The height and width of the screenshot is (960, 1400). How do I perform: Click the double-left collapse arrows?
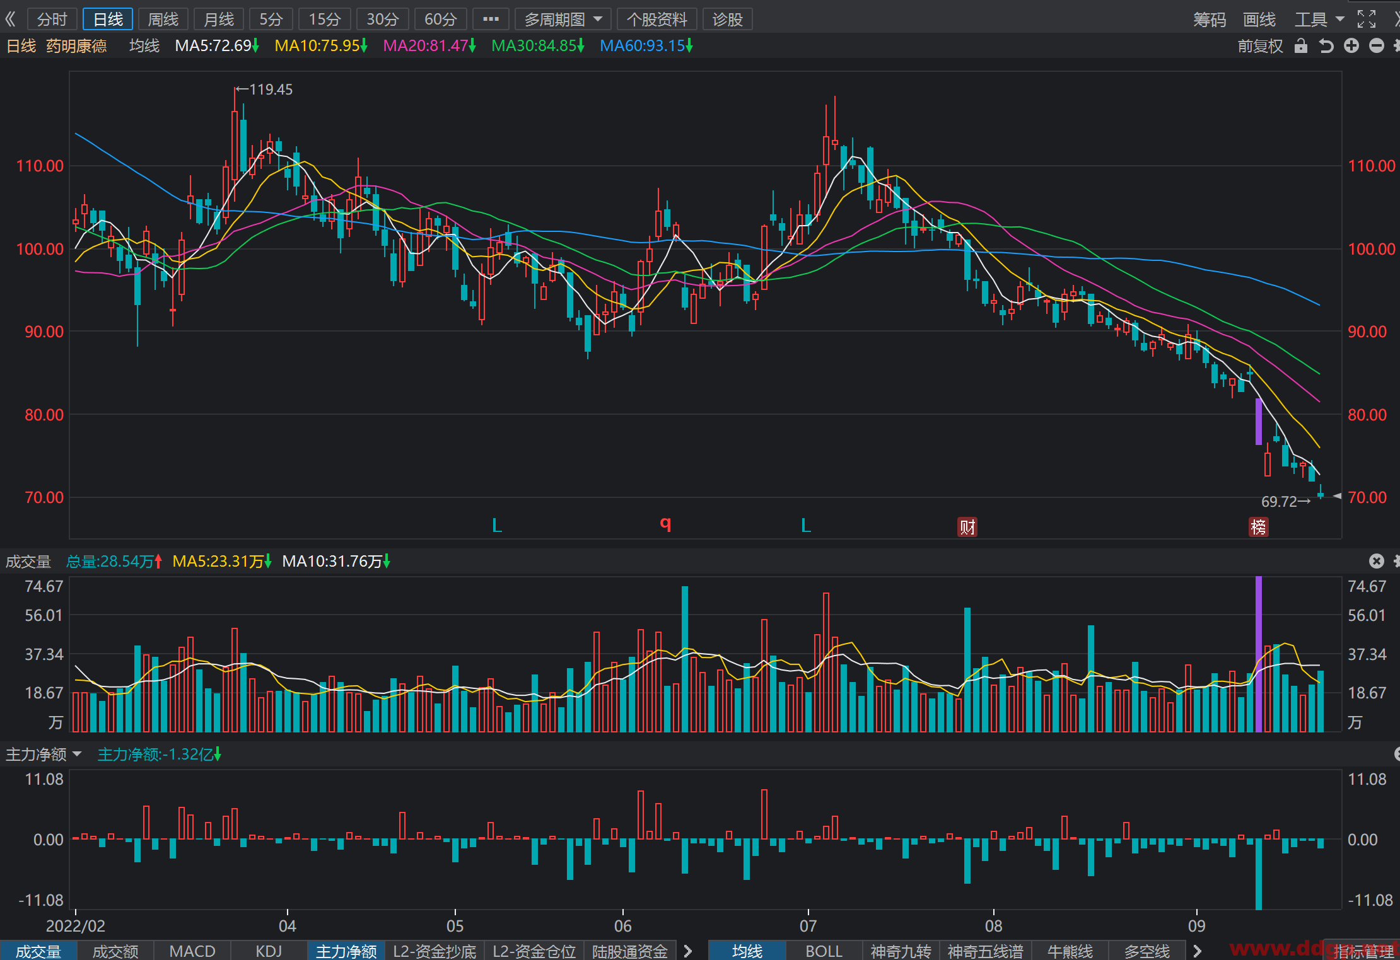coord(10,20)
